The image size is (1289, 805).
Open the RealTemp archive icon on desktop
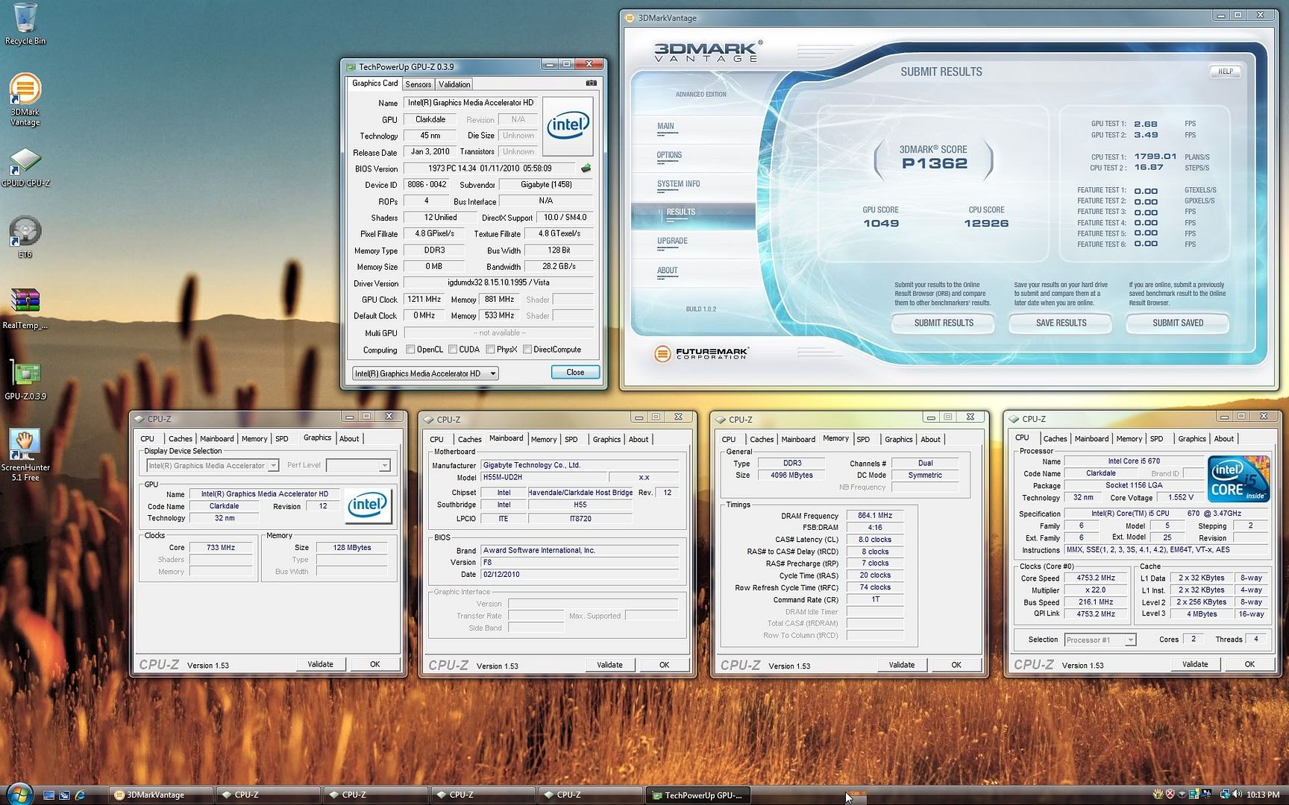25,309
